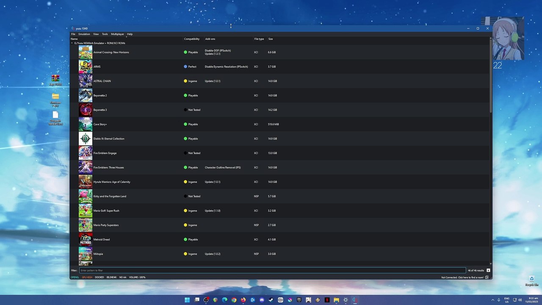Viewport: 542px width, 305px height.
Task: Select the Metroid Dread game title
Action: click(102, 240)
